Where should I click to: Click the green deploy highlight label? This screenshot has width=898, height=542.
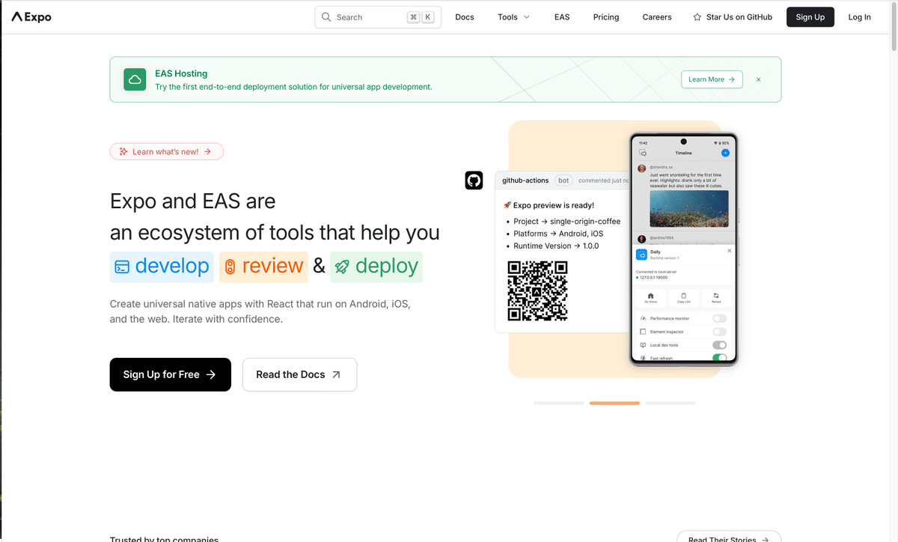click(376, 267)
